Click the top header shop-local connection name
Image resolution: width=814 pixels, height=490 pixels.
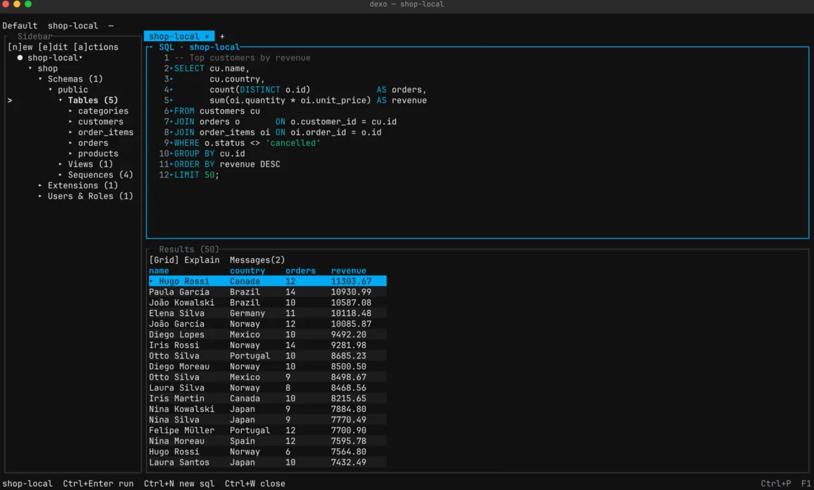point(73,26)
